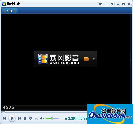The image size is (133, 124).
Task: Expand the dropdown arrow beside 正在播放
Action: [20, 11]
